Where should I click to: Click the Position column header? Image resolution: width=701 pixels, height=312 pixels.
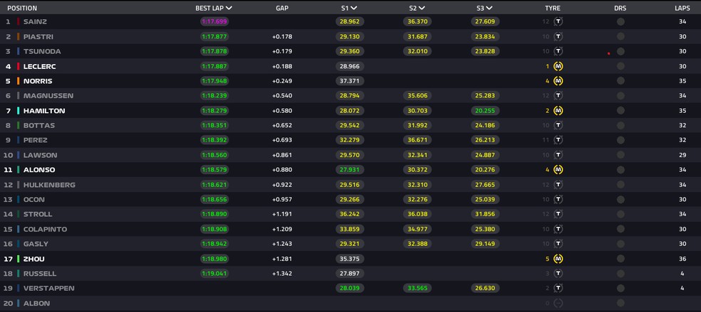[22, 8]
